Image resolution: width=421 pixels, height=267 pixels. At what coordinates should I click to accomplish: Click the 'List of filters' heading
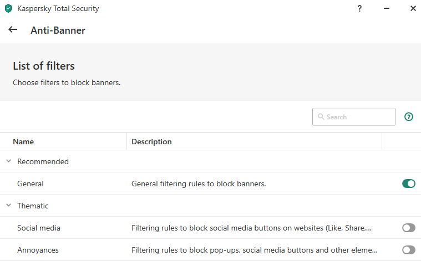tap(44, 66)
